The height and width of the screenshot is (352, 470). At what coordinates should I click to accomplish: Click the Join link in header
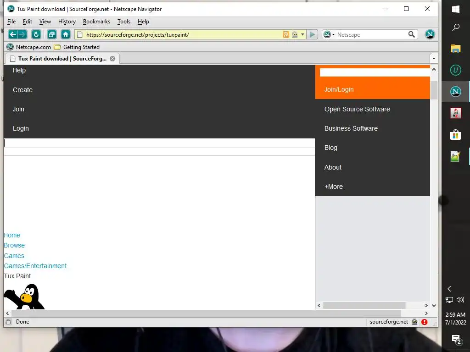[x=18, y=109]
